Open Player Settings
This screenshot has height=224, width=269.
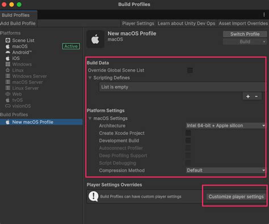point(138,23)
